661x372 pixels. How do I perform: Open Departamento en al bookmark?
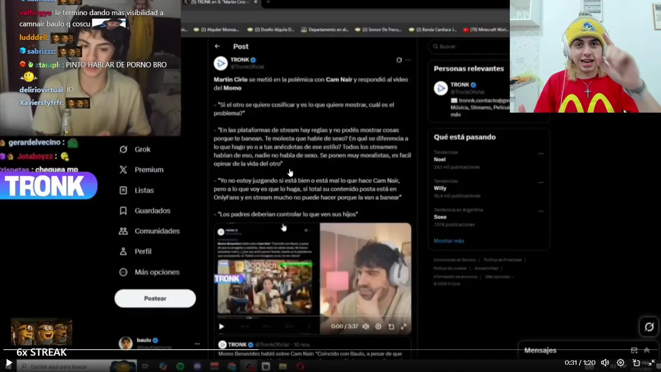coord(325,29)
